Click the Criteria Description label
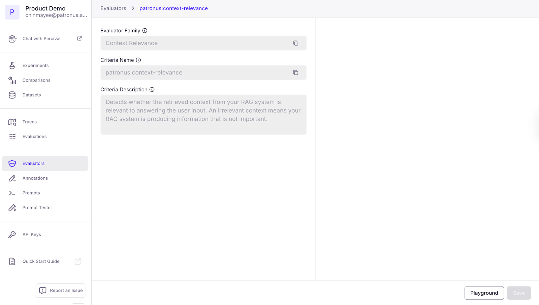This screenshot has width=539, height=305. 124,90
